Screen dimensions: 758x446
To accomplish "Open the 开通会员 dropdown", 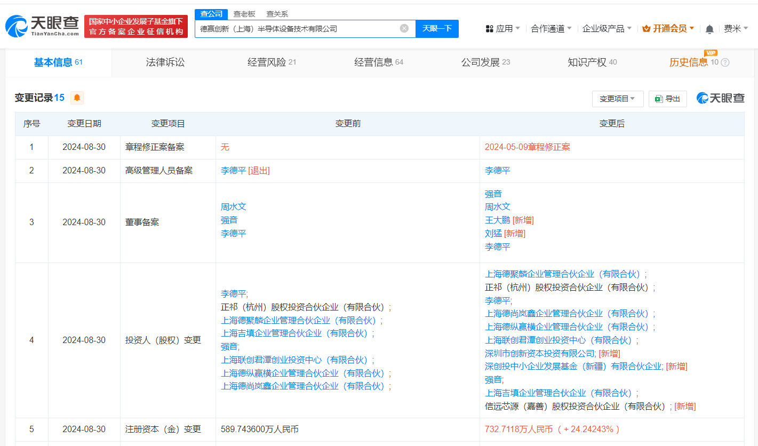I will coord(668,29).
